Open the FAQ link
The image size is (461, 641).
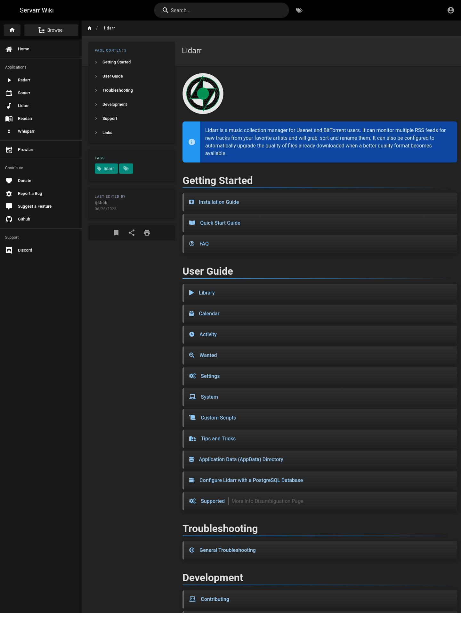204,244
